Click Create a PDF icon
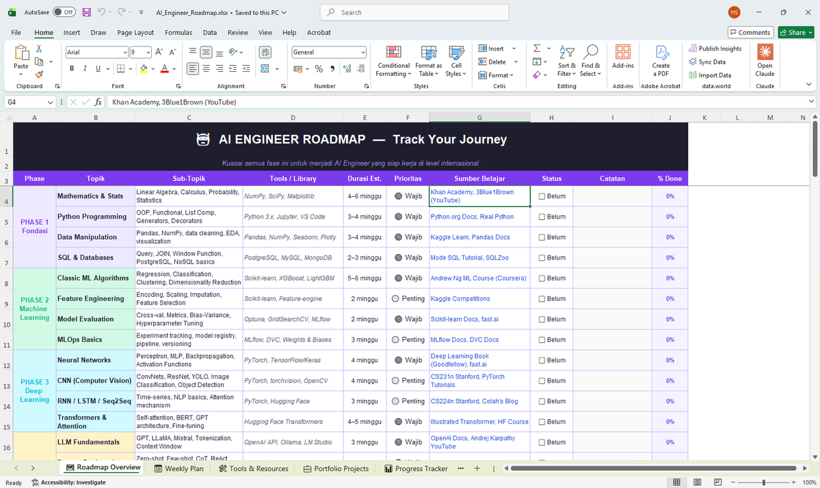Screen dimensions: 820x488 [661, 62]
